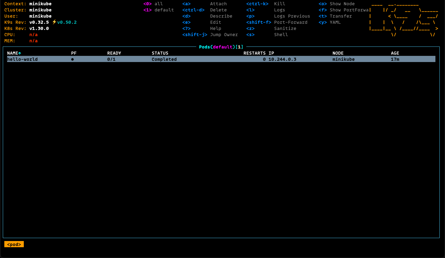445x258 pixels.
Task: Sort pods by the AGE column header
Action: click(395, 53)
